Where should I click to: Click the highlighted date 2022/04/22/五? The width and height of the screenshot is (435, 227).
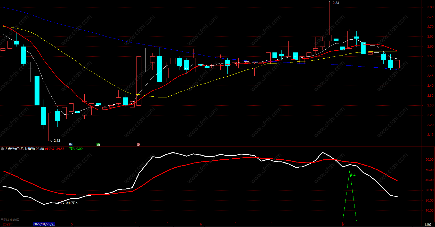[x=44, y=224]
